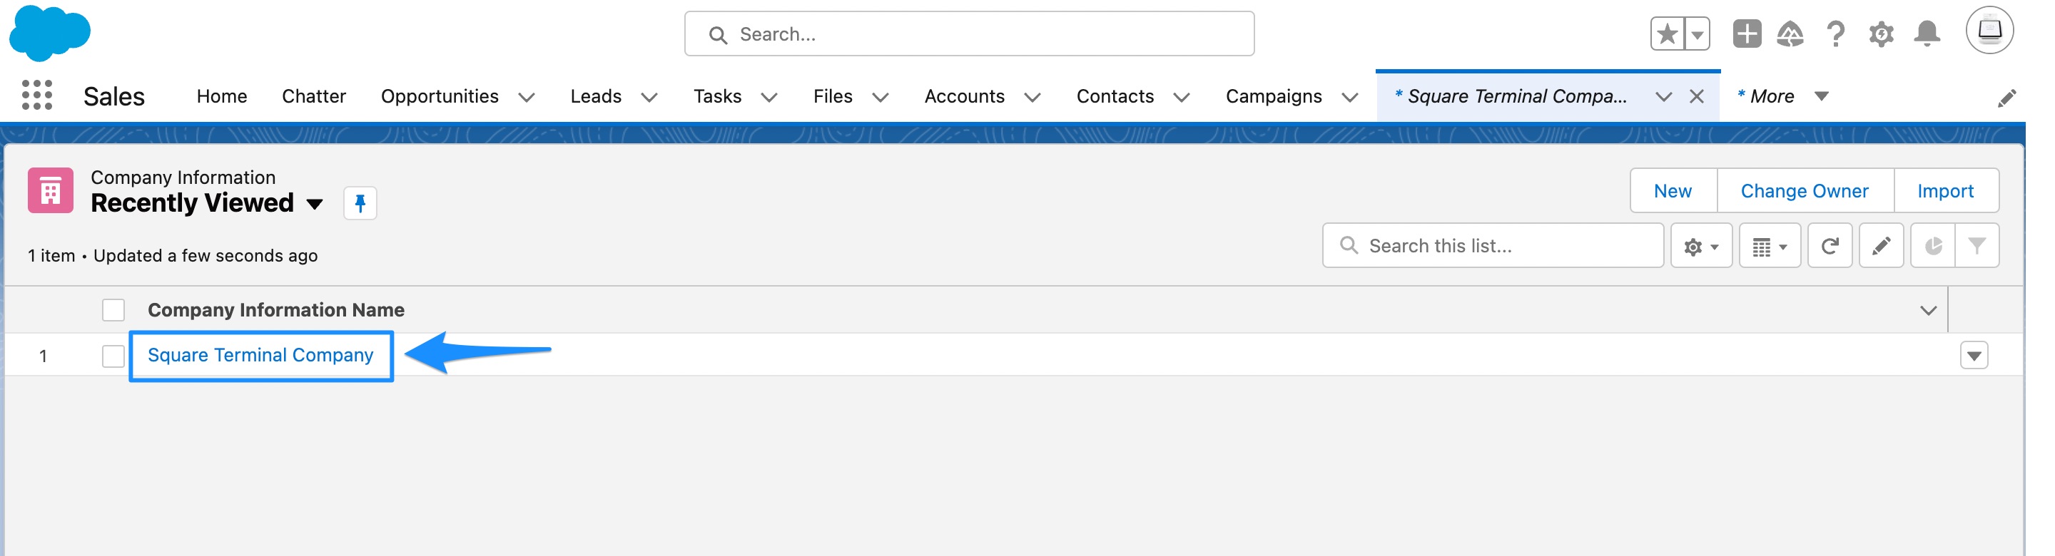Open the Opportunities tab
Screen dimensions: 2055x556
coord(440,96)
